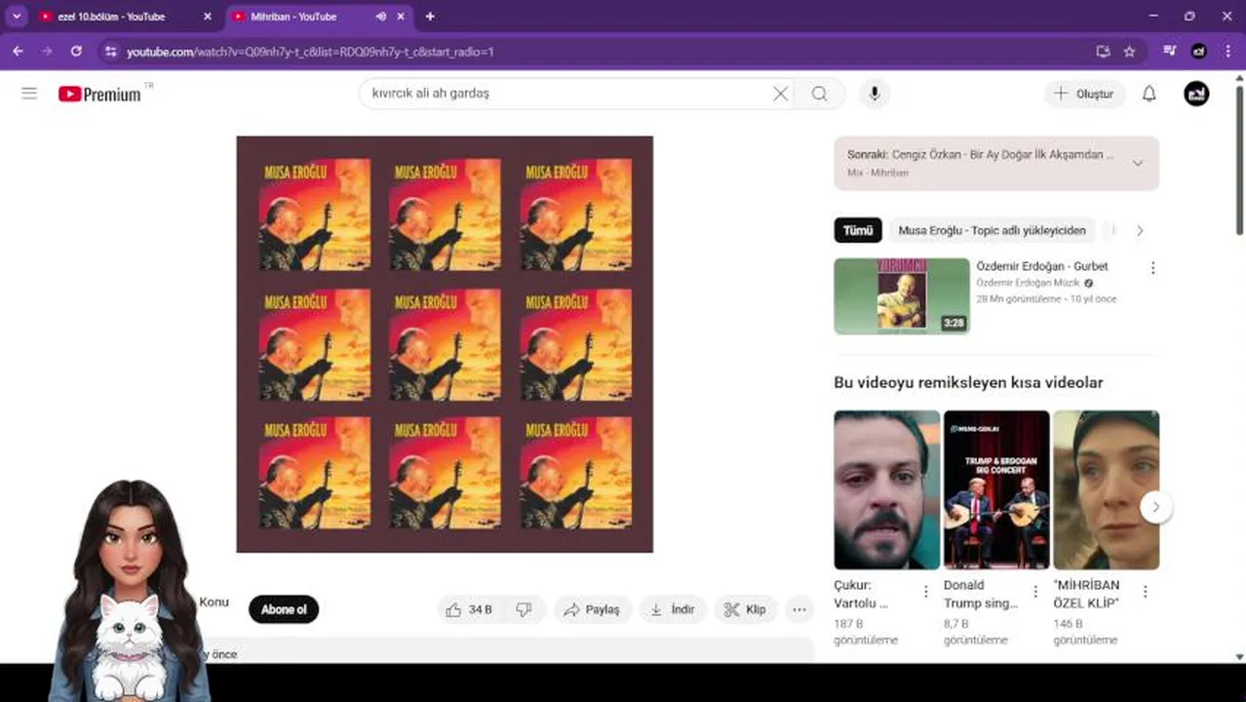Reload the page with the refresh icon
1246x702 pixels.
(x=76, y=51)
